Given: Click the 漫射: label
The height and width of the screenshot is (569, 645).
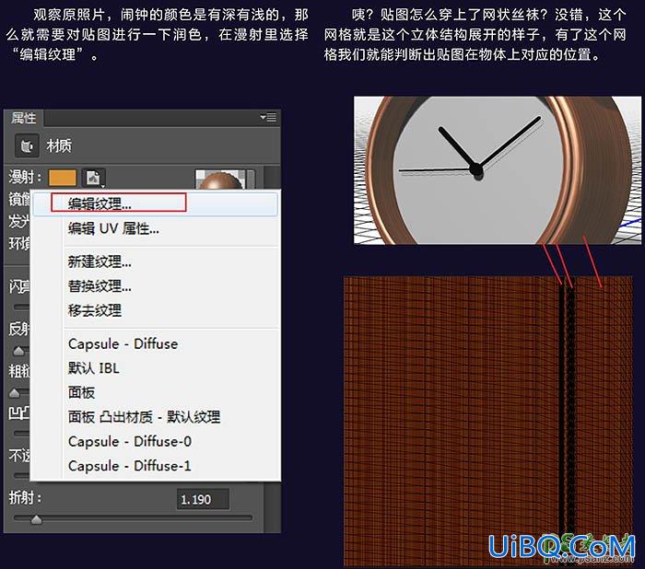Looking at the screenshot, I should tap(26, 177).
